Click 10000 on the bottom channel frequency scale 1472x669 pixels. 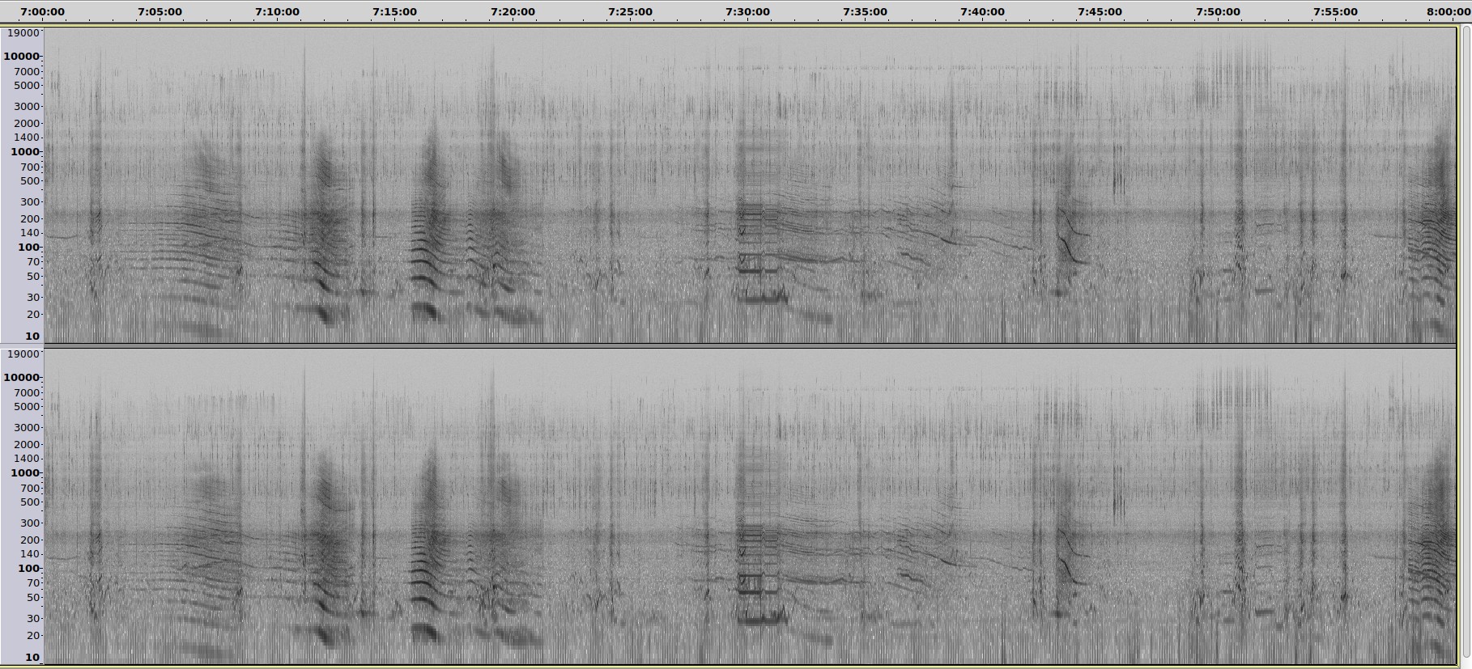21,378
